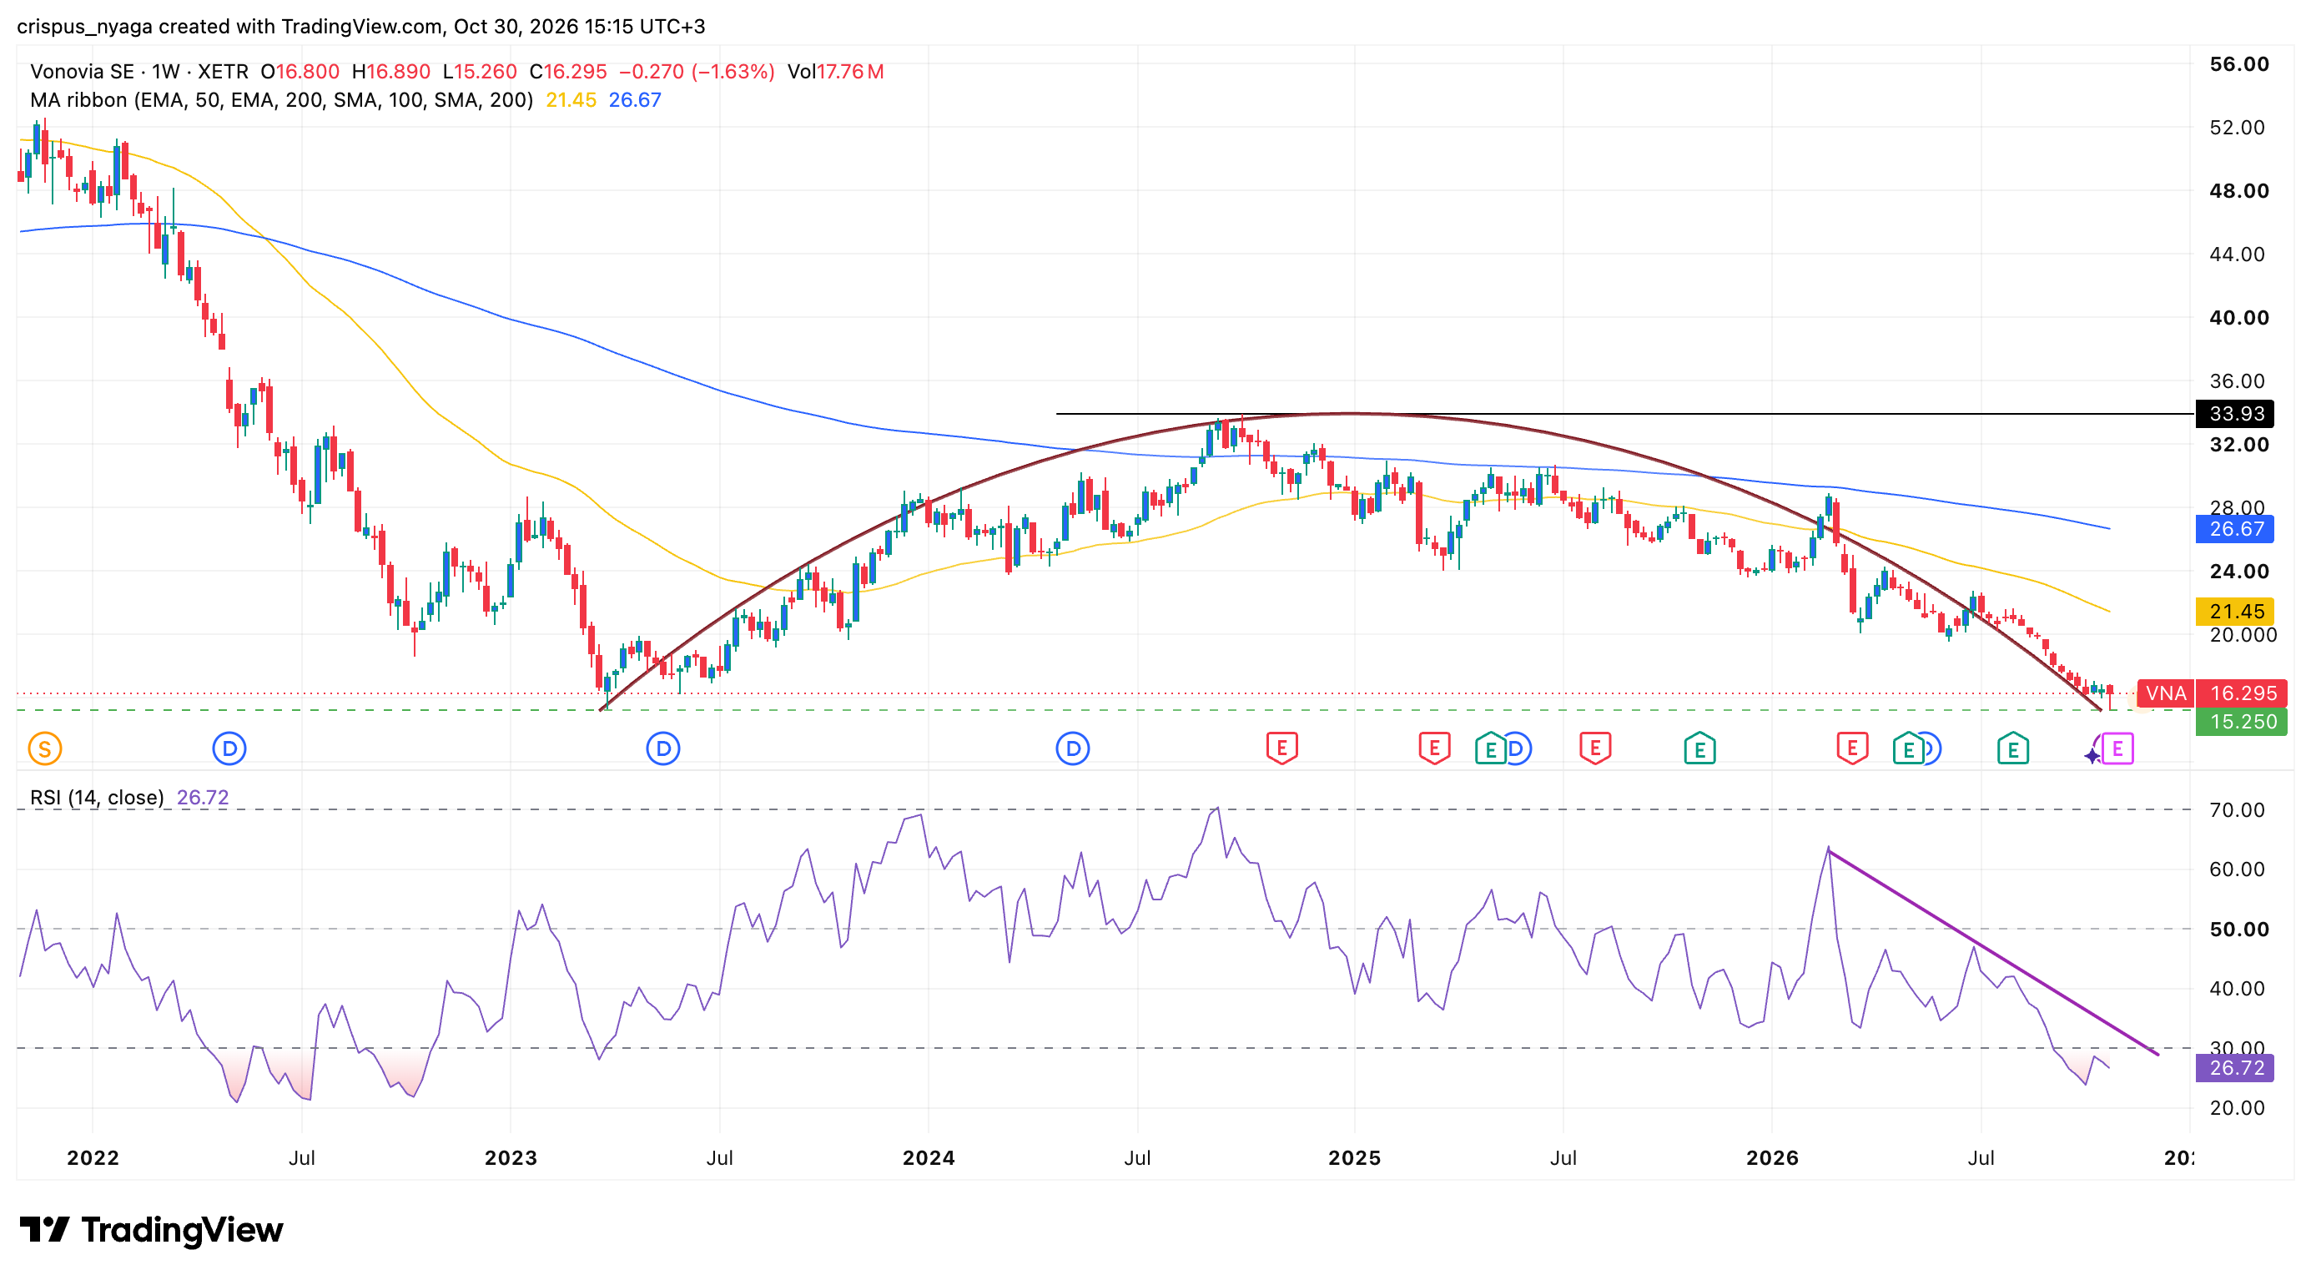
Task: Click the yellow 21.45 moving average price label
Action: coord(2235,612)
